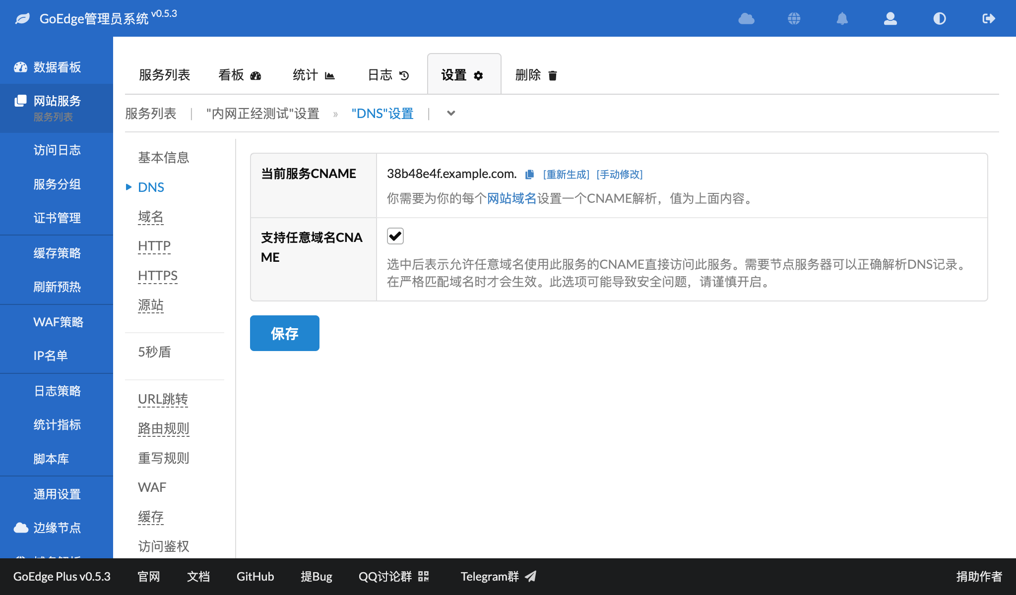Click "DNS"设置 breadcrumb

tap(382, 114)
